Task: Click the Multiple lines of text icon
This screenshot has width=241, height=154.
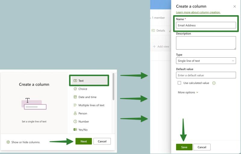Action: point(75,105)
